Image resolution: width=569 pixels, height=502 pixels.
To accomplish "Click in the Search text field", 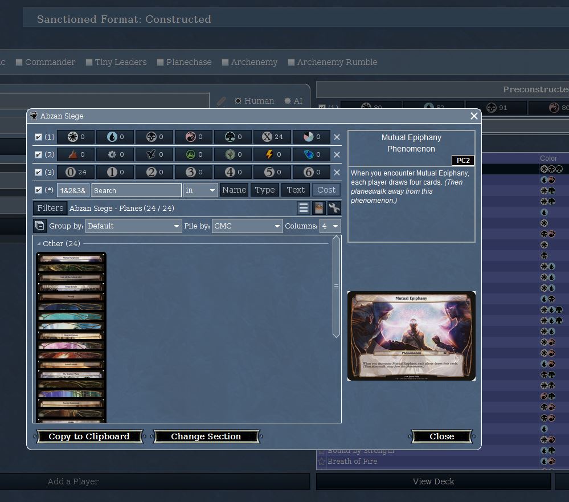I will point(136,190).
